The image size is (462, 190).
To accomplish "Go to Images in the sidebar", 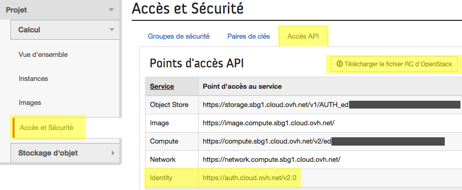I will pos(30,103).
